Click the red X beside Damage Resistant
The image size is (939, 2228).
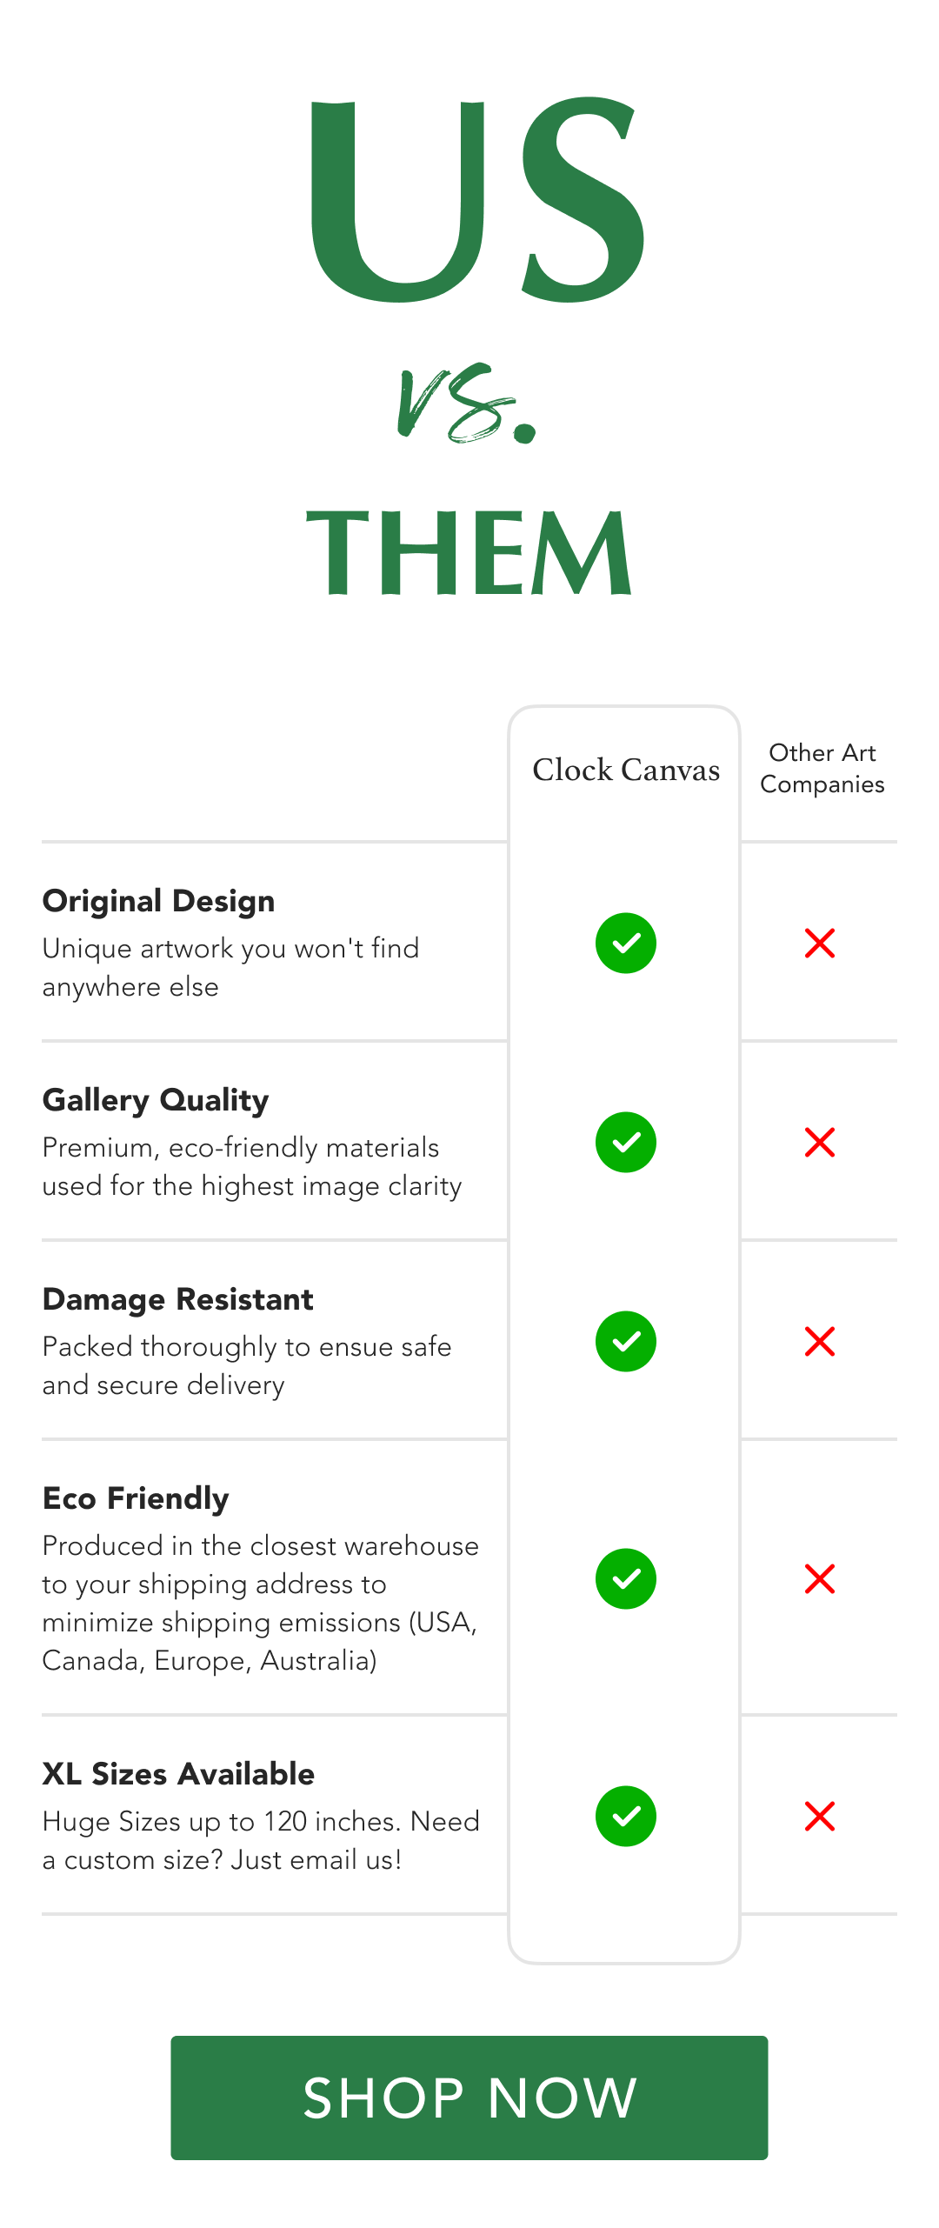click(820, 1342)
